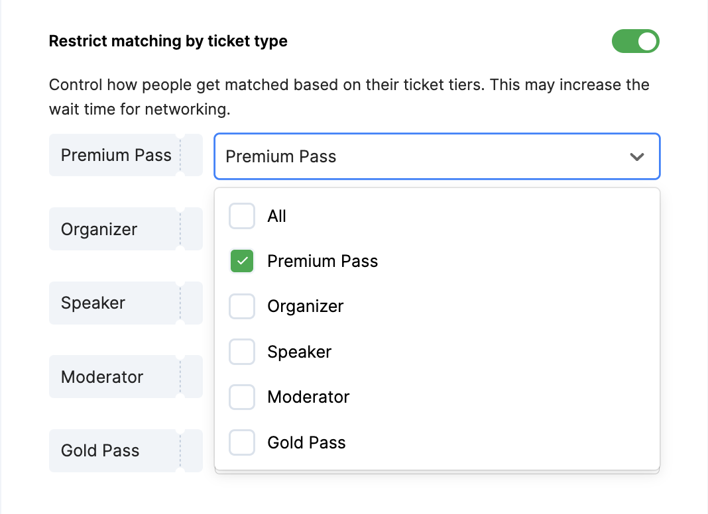Select the All option label
The image size is (708, 514).
click(x=276, y=216)
